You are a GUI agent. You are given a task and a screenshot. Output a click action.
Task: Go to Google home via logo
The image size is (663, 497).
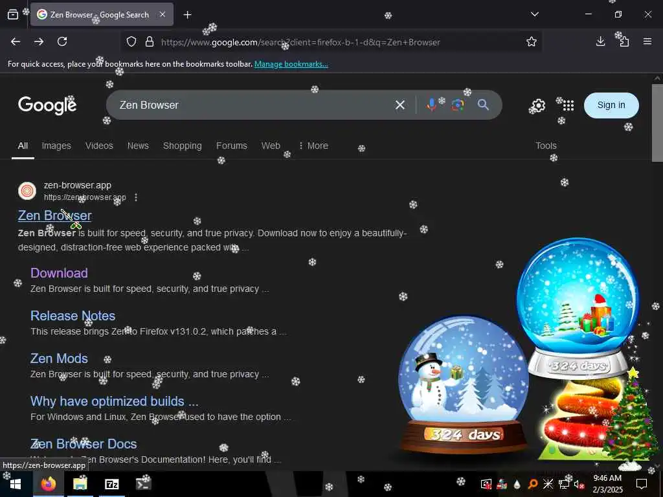47,105
